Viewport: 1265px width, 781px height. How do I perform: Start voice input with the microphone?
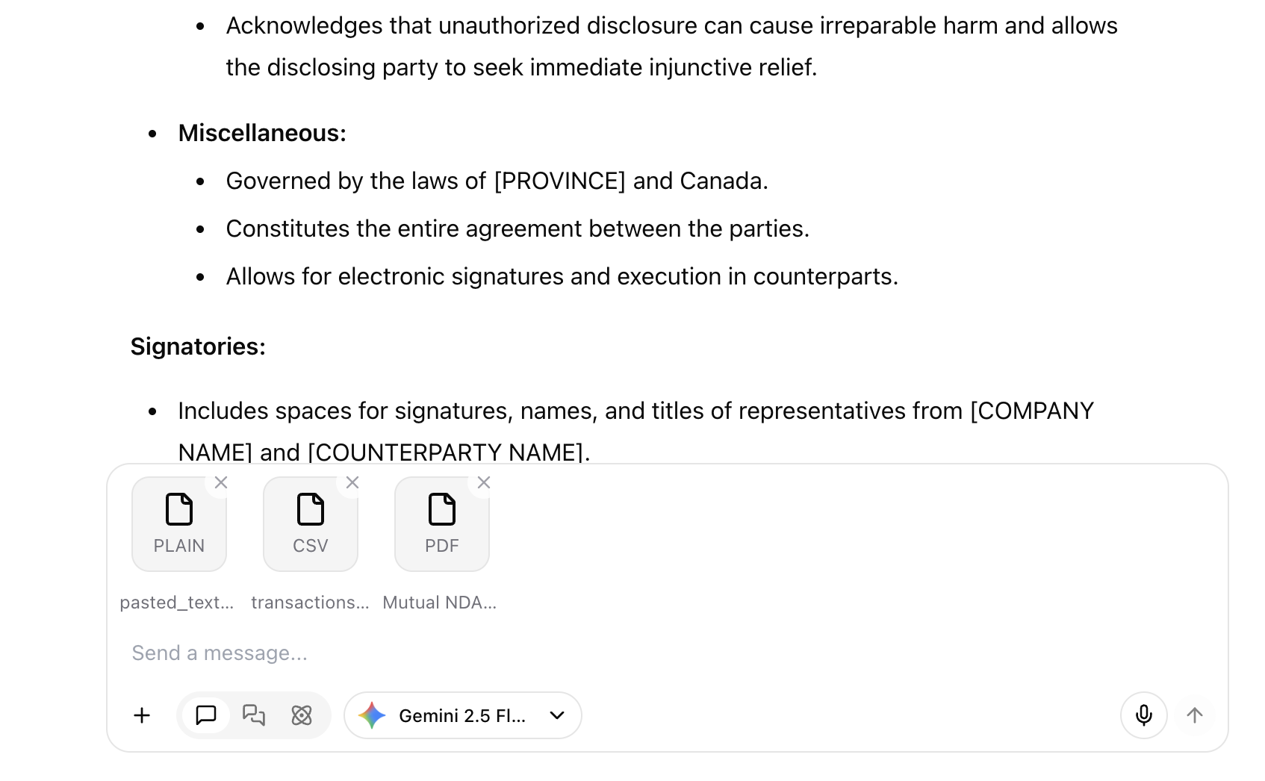[1143, 715]
